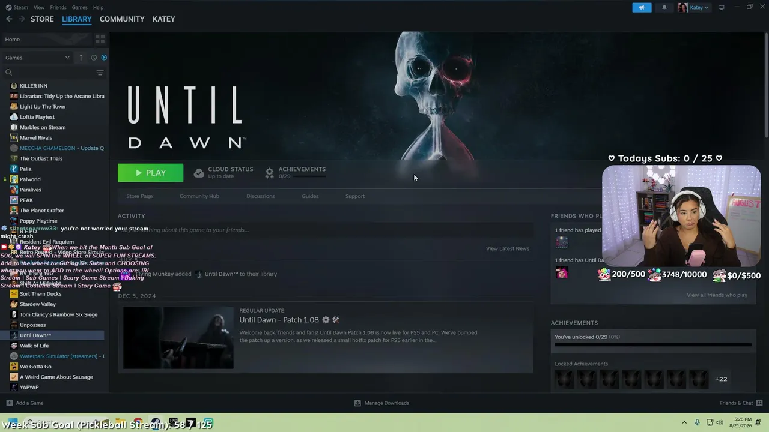
Task: Select Marvel Rivals game icon
Action: [14, 138]
